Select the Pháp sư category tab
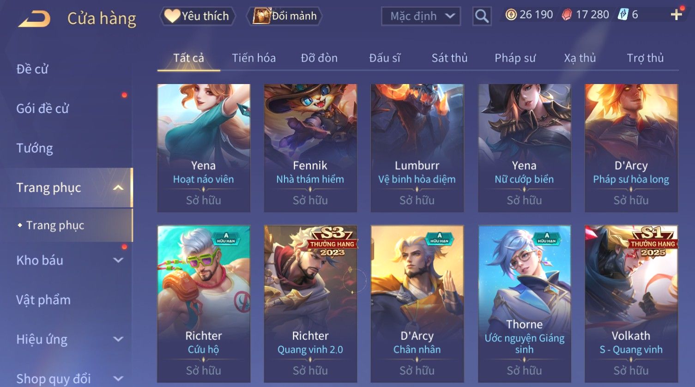Image resolution: width=695 pixels, height=387 pixels. tap(515, 58)
